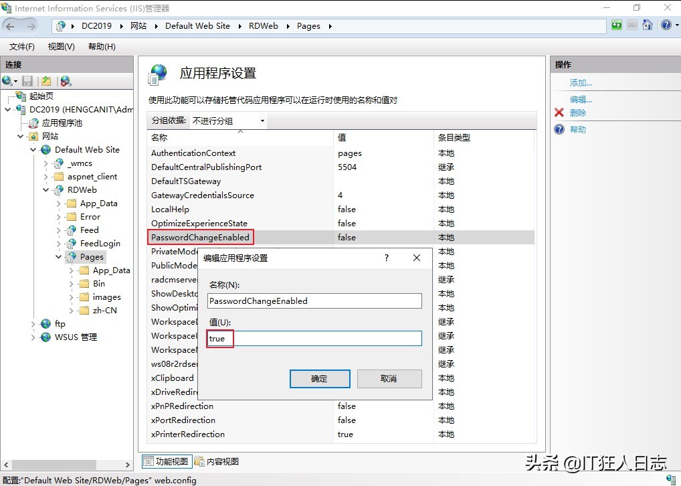
Task: Click the Forward navigation arrow
Action: [31, 27]
